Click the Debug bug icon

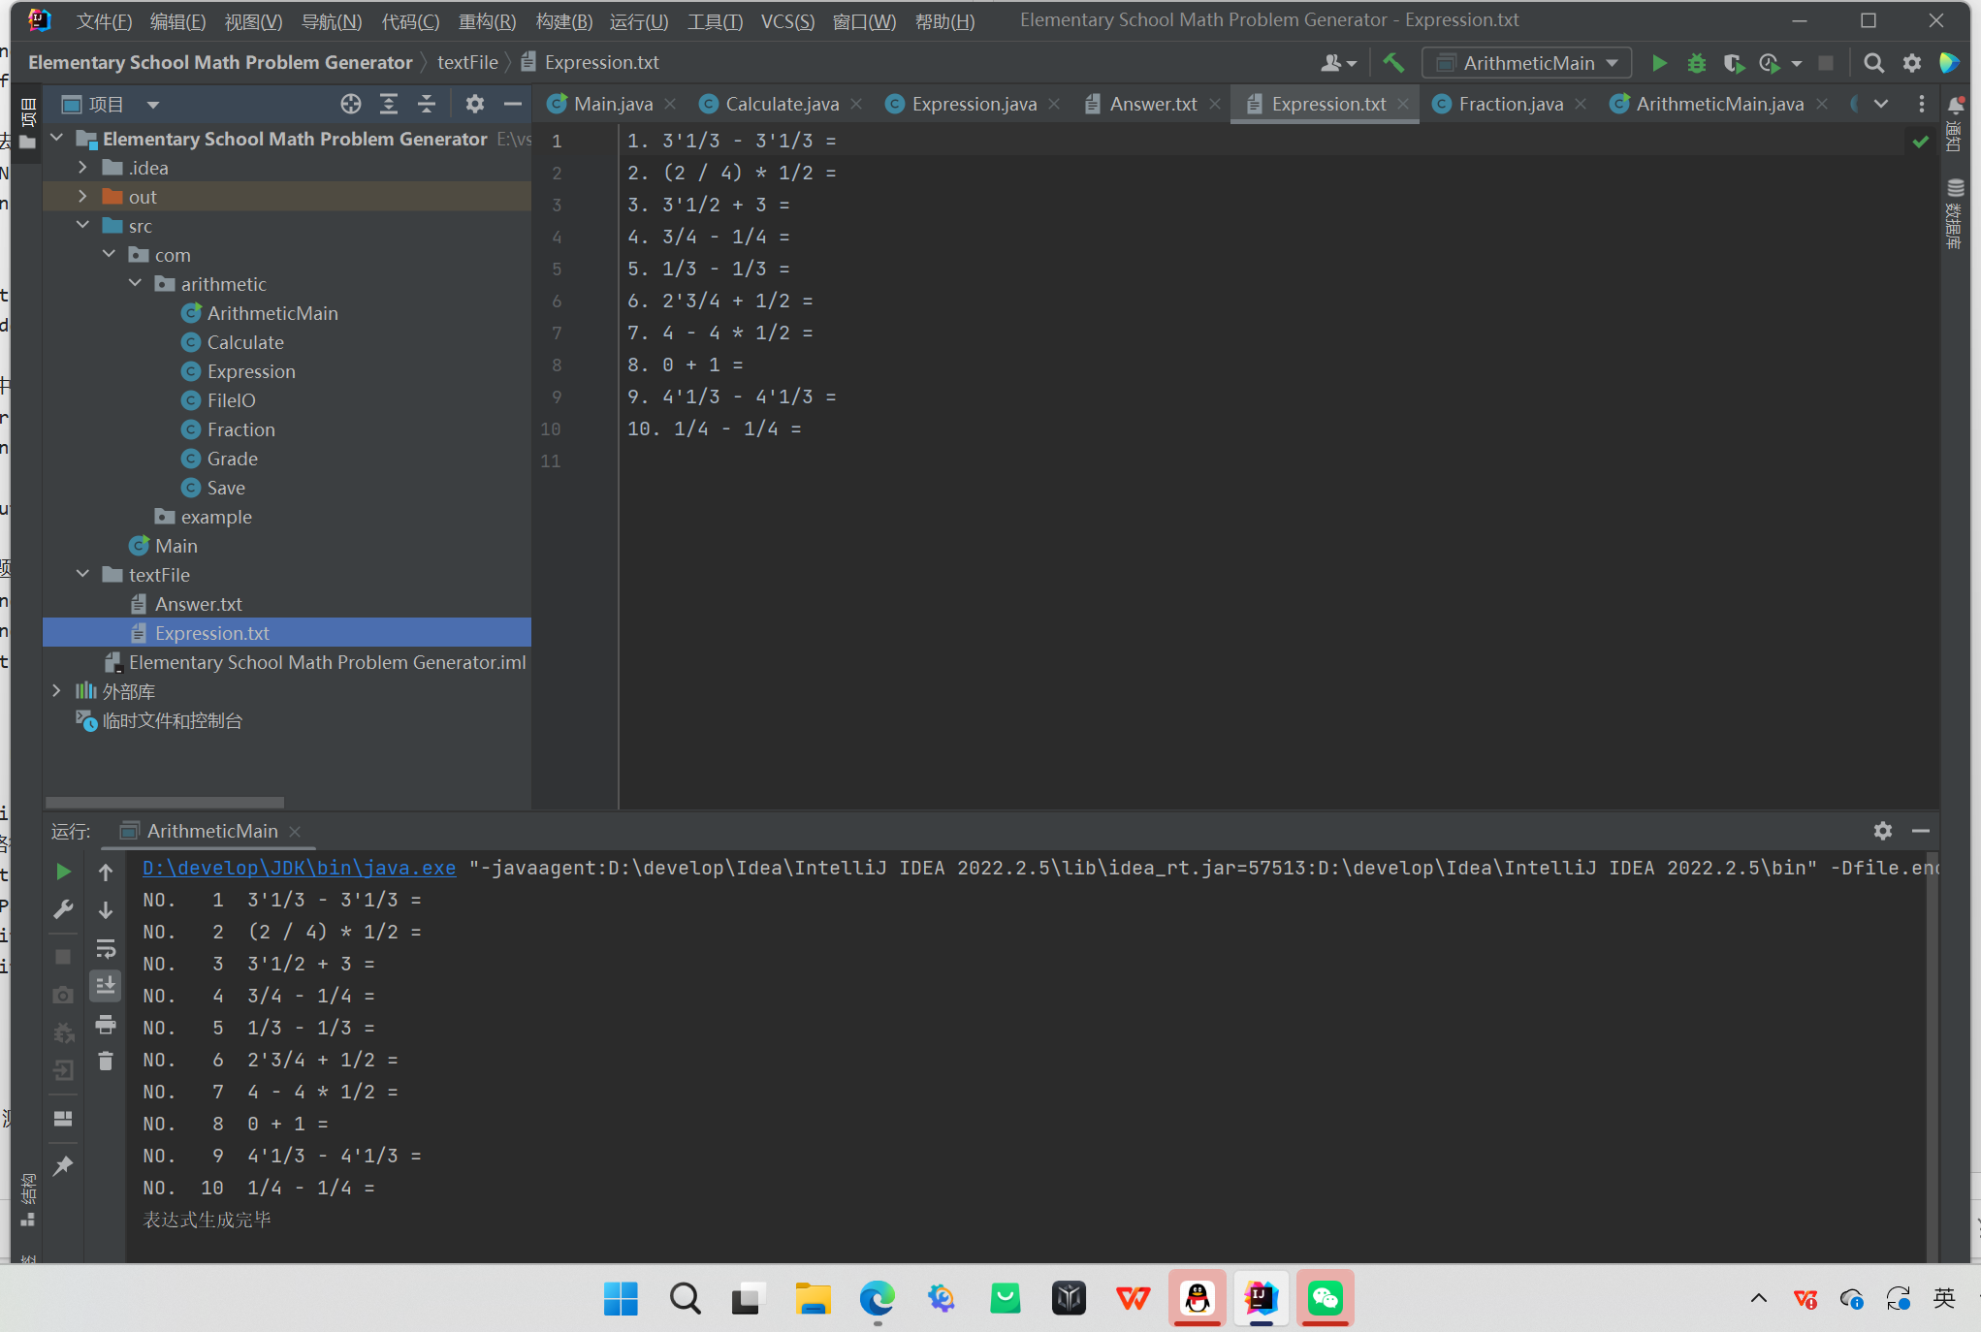coord(1696,63)
